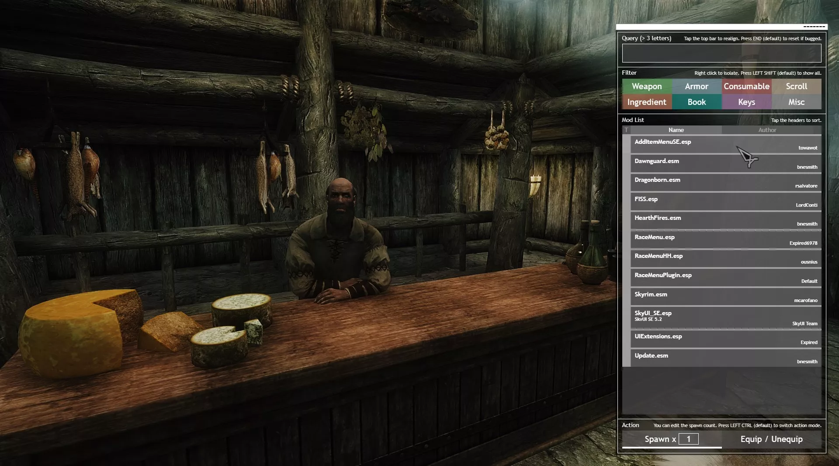Select Dawnguard.esm in mod list
This screenshot has width=839, height=466.
point(726,163)
